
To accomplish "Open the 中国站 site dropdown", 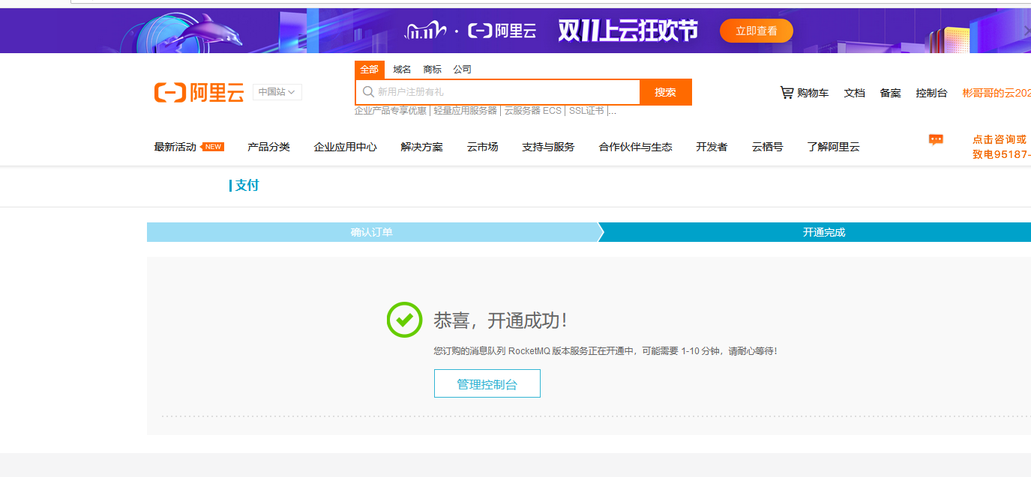I will [x=277, y=92].
